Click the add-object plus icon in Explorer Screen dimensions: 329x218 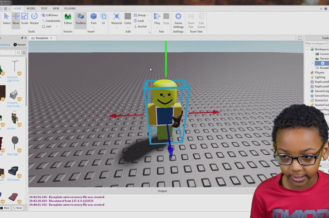(323, 63)
